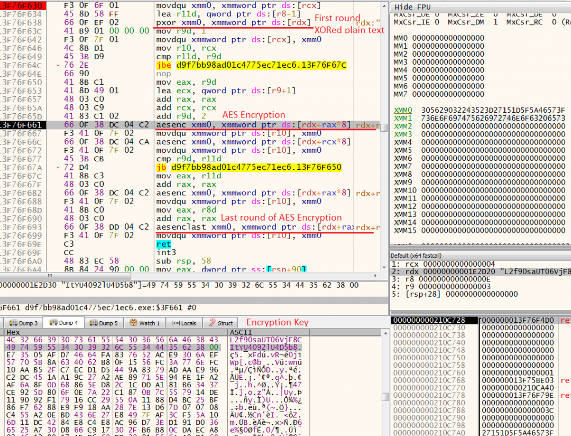Click jump arrow beside the jbe instruction
Screen dimensions: 571x436
(59, 66)
